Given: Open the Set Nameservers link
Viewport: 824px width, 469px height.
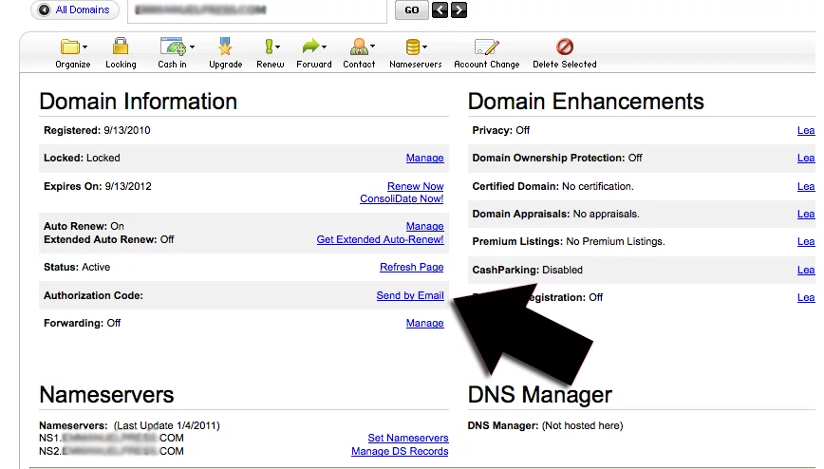Looking at the screenshot, I should tap(407, 438).
